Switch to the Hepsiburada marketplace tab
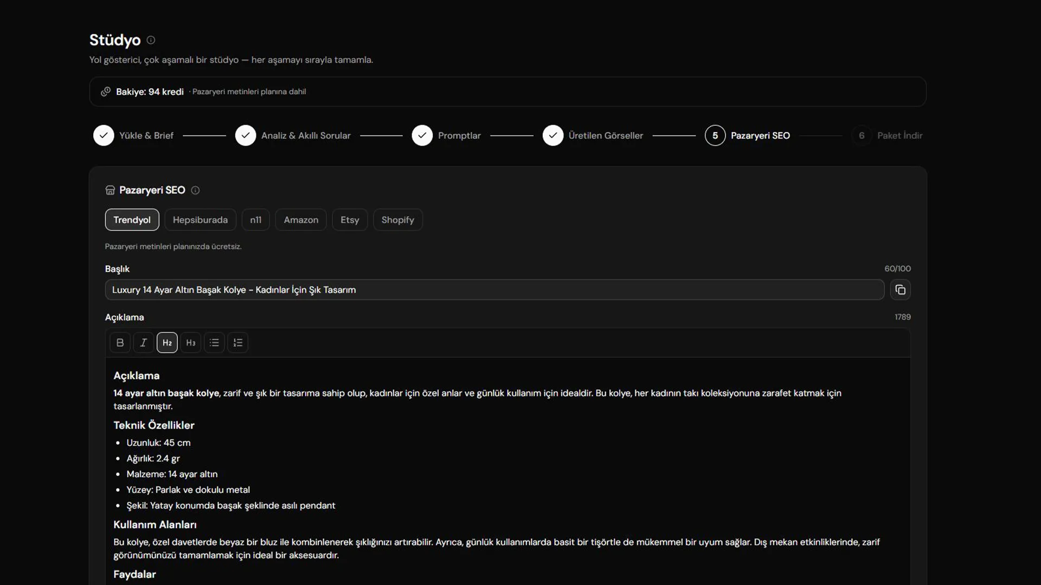 (x=200, y=219)
